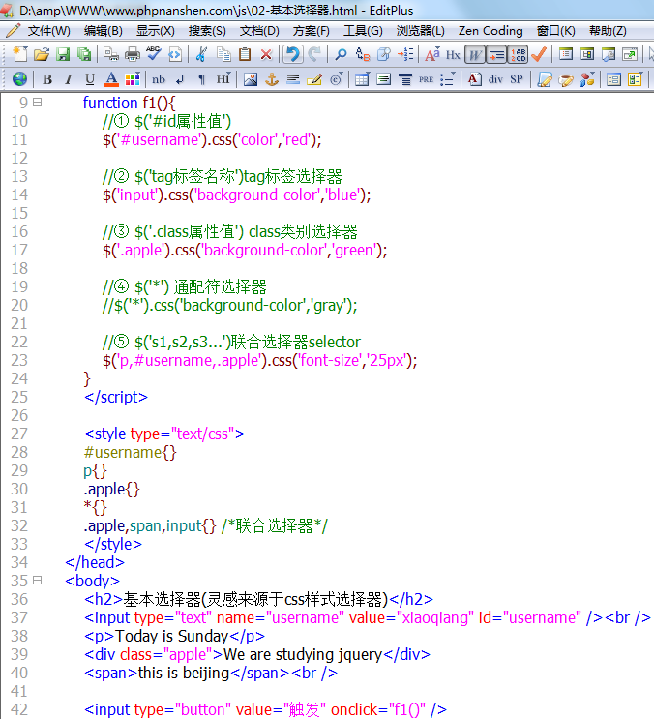Screen dimensions: 654x719
Task: Insert a paragraph tag with the pilcrow icon
Action: coord(201,79)
